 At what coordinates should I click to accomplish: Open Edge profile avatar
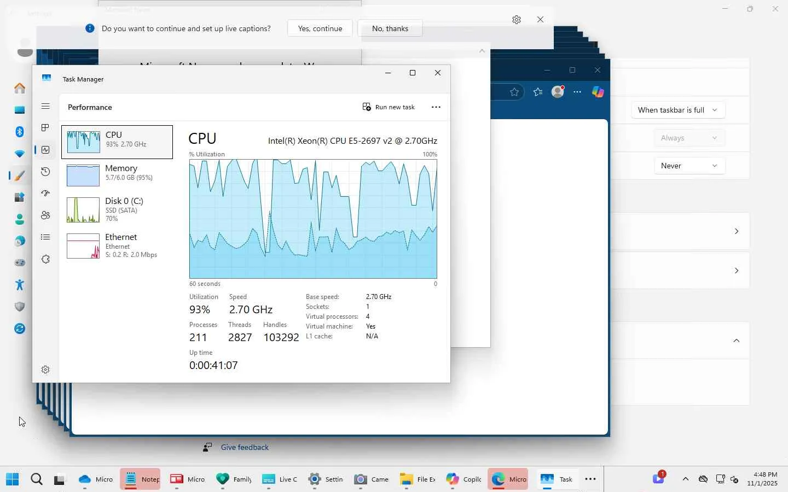558,92
